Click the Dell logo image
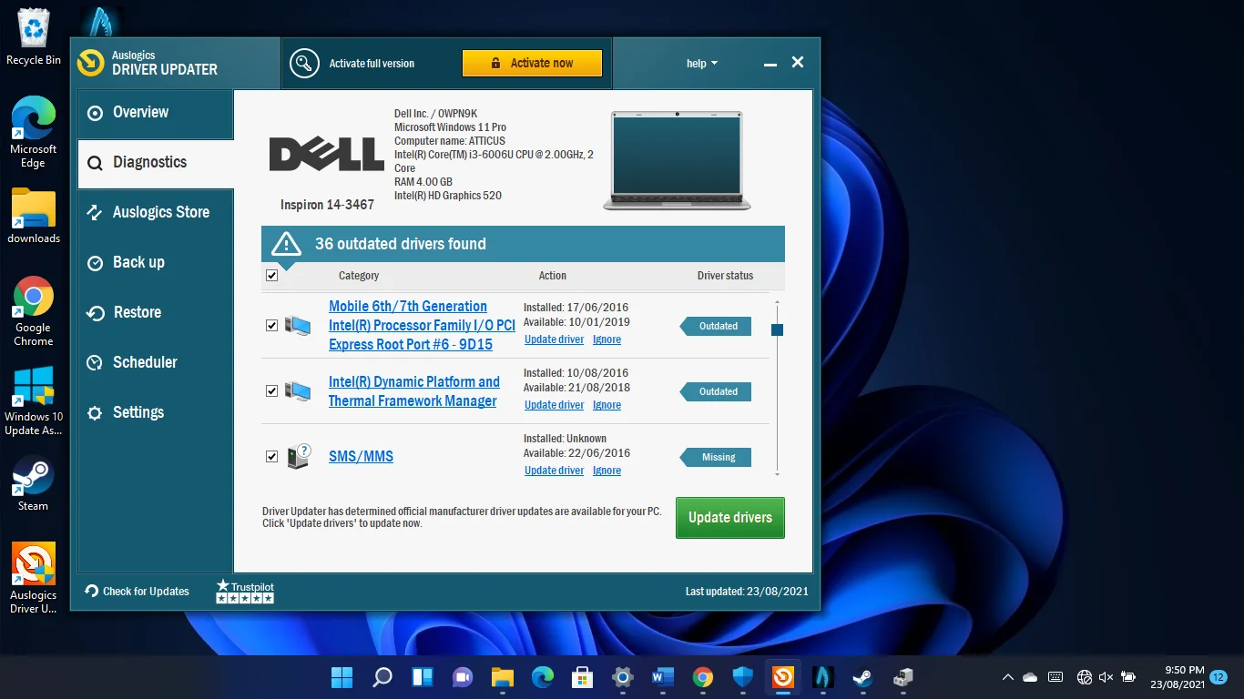Viewport: 1244px width, 699px height. (326, 154)
